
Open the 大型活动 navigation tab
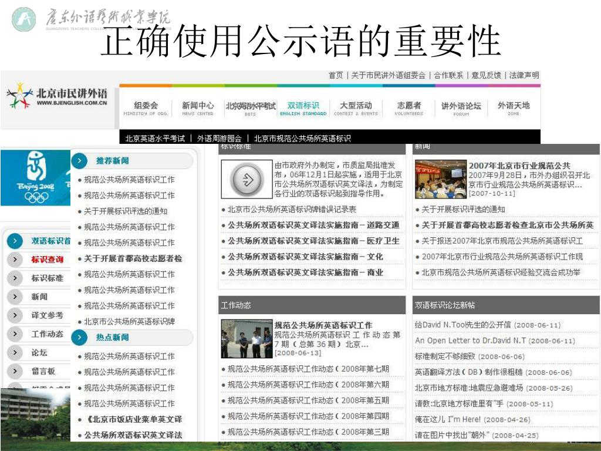point(356,108)
